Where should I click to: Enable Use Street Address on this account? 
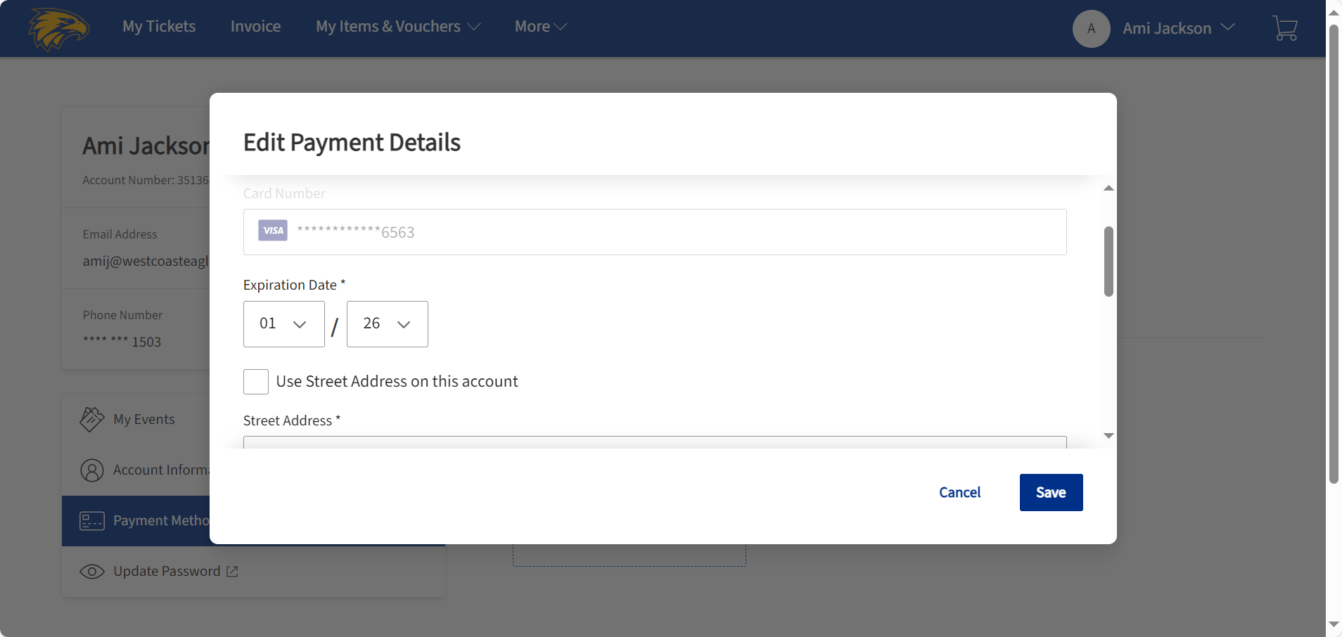[x=255, y=381]
